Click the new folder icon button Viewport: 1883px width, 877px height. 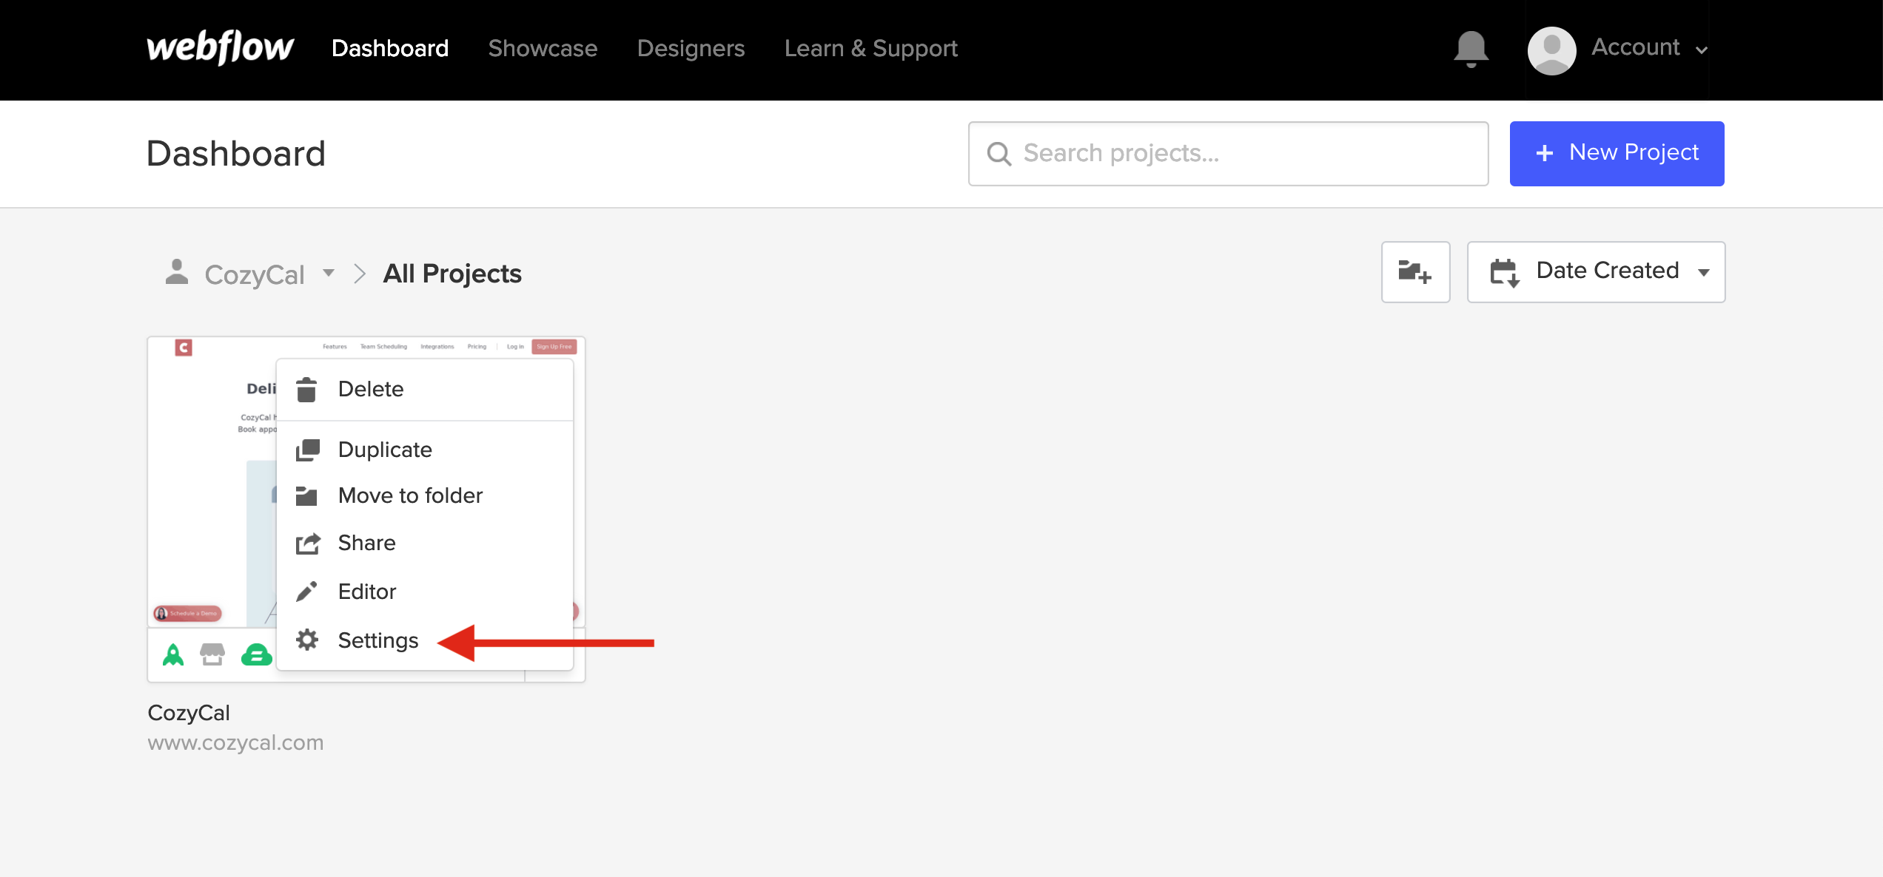1414,272
